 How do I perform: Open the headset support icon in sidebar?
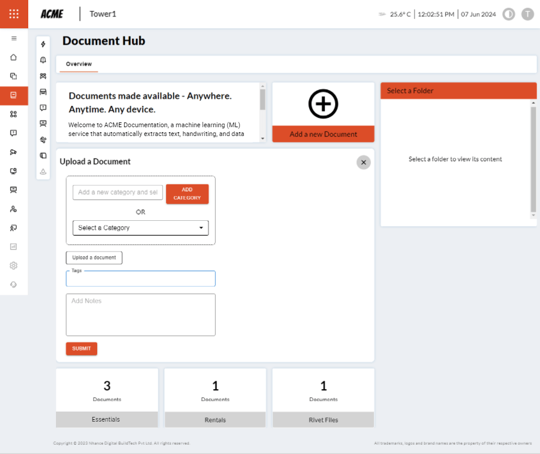pyautogui.click(x=14, y=284)
